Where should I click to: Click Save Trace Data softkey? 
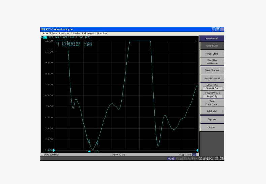(212, 103)
